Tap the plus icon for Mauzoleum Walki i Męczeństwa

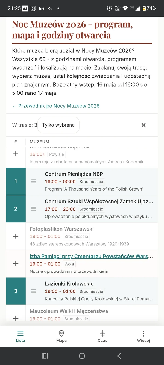coord(16,318)
